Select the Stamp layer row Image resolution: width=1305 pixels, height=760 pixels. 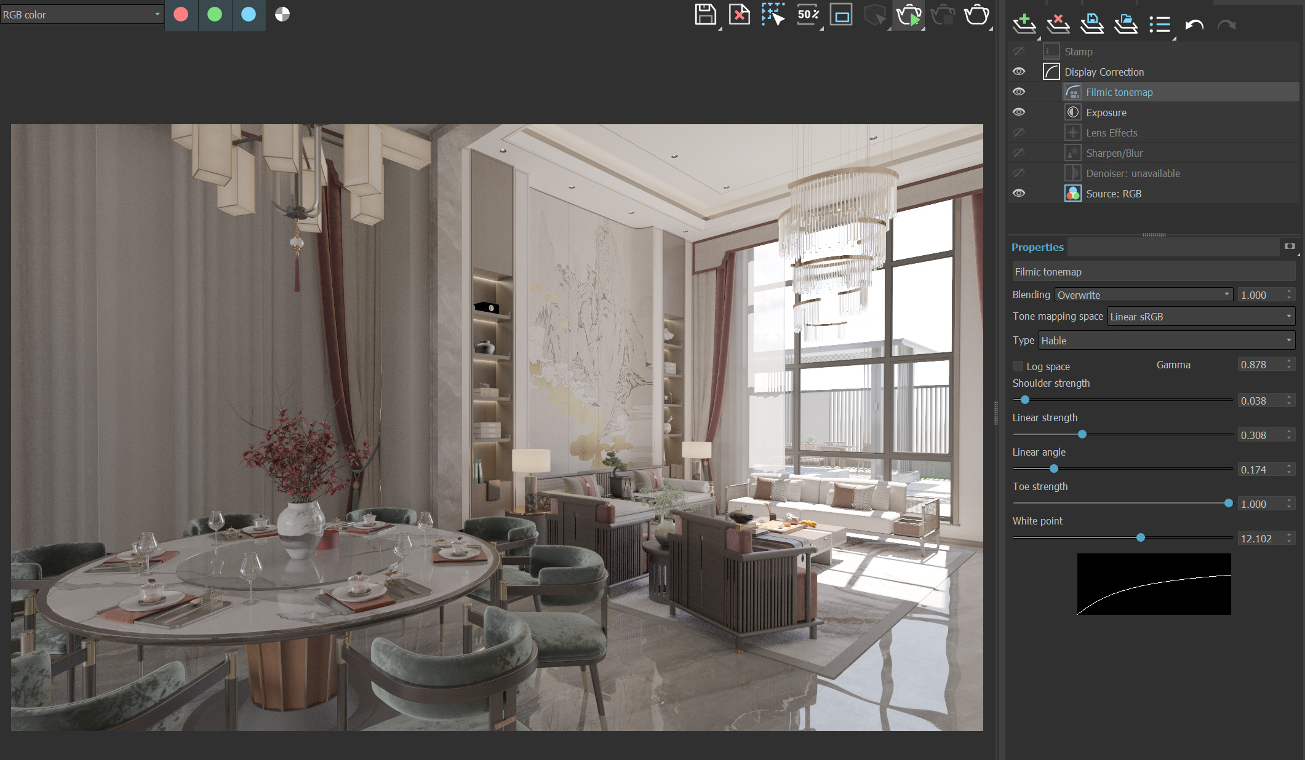1154,52
